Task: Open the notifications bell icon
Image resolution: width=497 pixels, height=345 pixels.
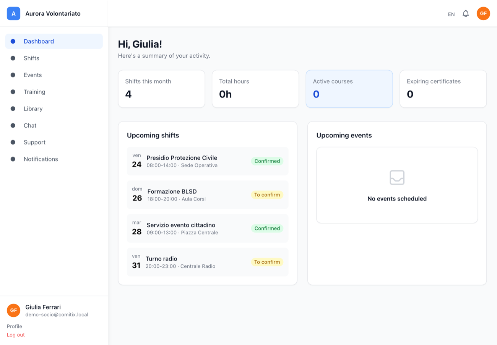Action: [x=465, y=14]
